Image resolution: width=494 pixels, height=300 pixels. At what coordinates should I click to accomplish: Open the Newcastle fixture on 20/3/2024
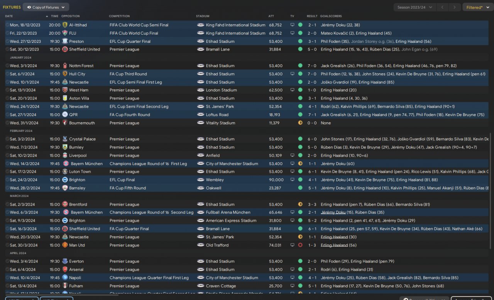point(247,237)
